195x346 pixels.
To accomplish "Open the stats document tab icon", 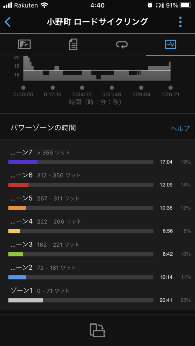I will point(73,44).
